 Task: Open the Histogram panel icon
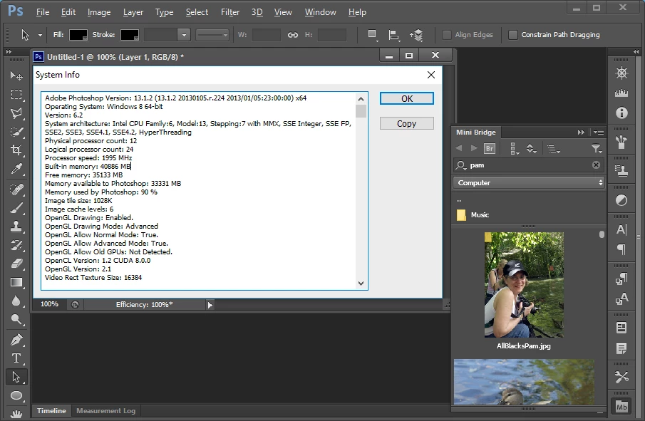pyautogui.click(x=621, y=93)
